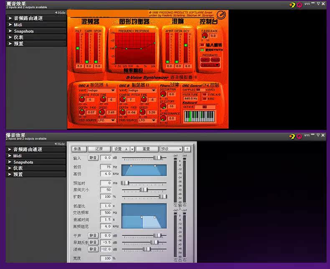The height and width of the screenshot is (269, 330).
Task: Toggle the Use Synth green switch
Action: [202, 50]
